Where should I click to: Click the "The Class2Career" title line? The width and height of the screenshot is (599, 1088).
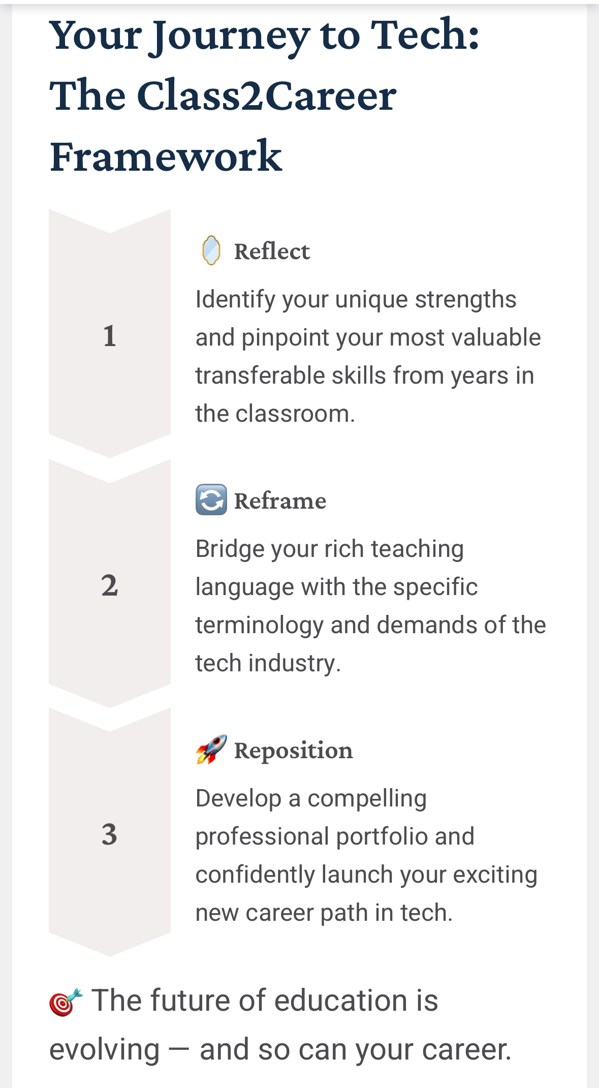coord(223,96)
